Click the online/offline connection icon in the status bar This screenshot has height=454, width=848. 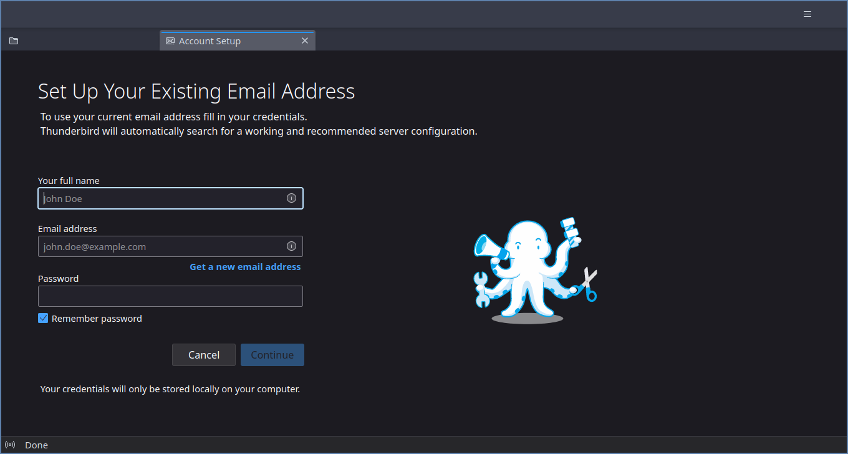(x=10, y=445)
